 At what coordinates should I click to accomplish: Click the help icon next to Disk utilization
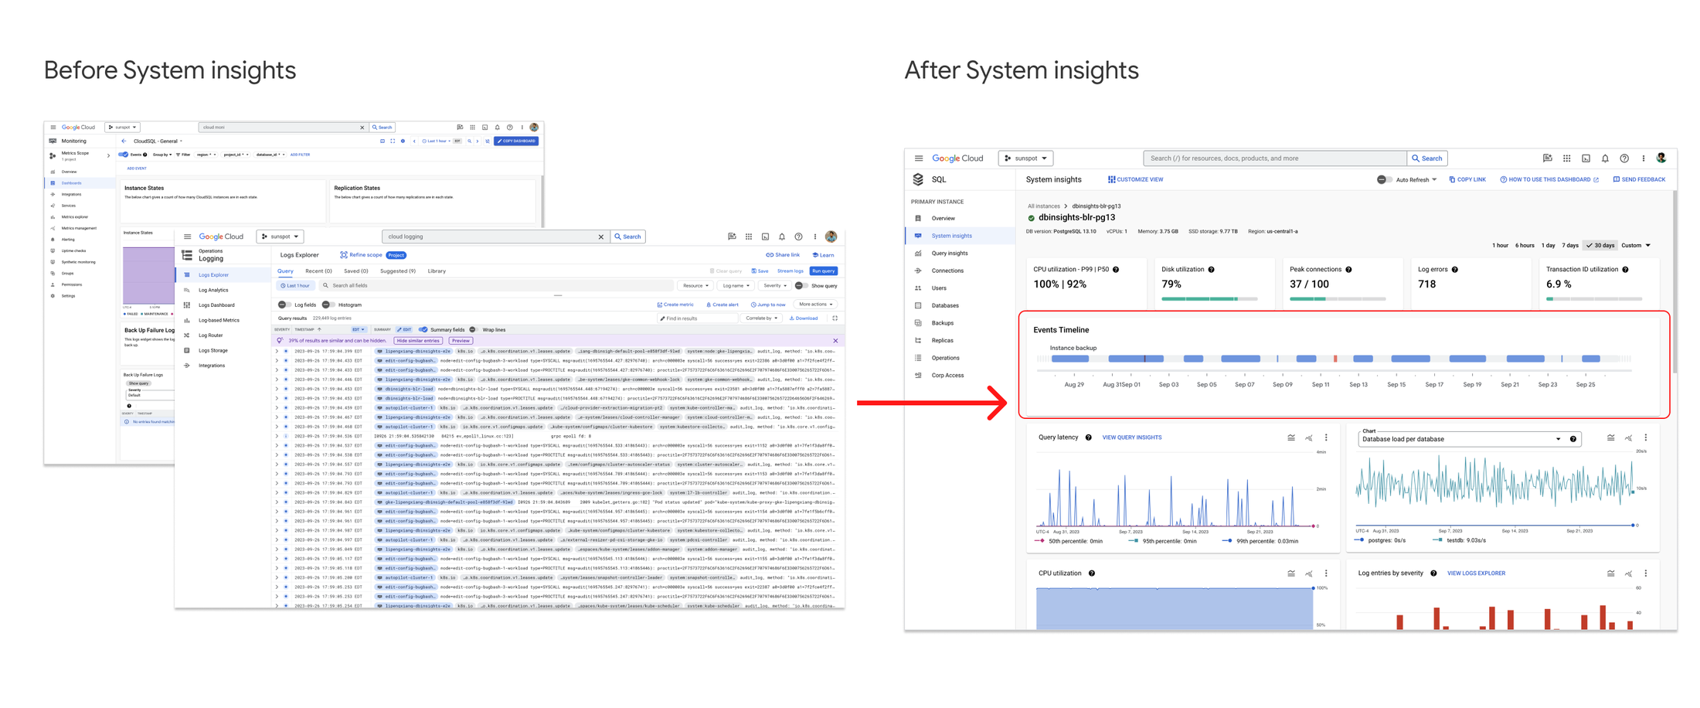pyautogui.click(x=1212, y=270)
